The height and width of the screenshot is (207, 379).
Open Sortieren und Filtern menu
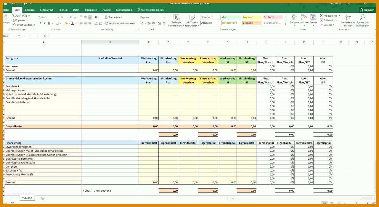click(348, 20)
